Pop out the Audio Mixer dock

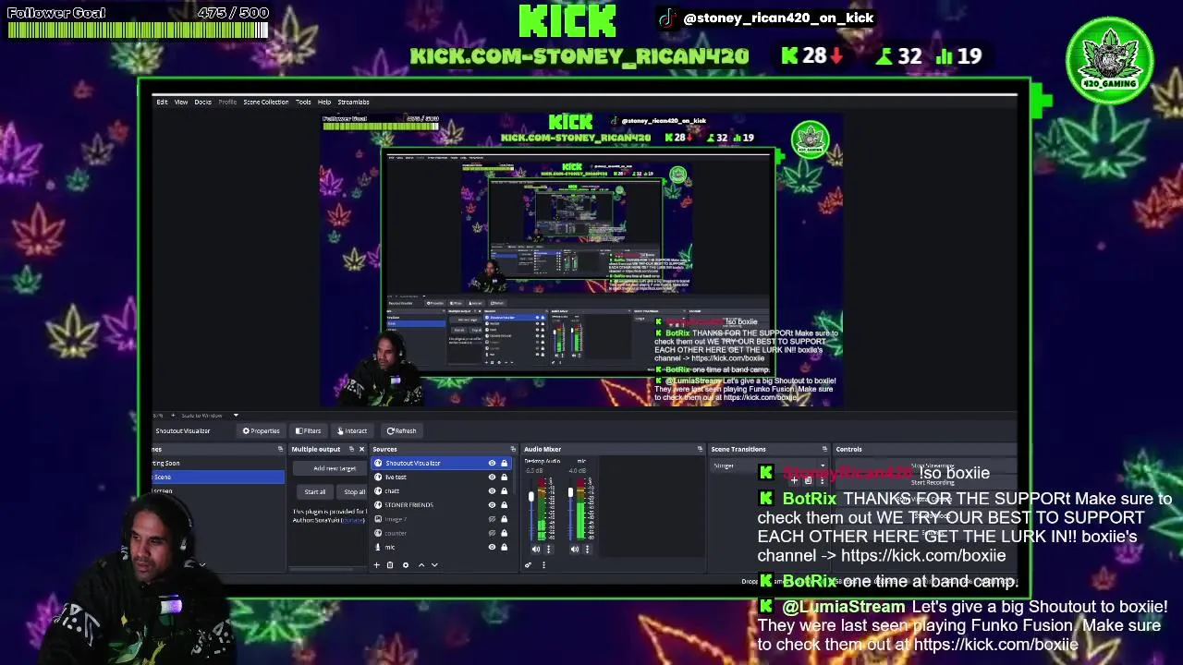[700, 449]
